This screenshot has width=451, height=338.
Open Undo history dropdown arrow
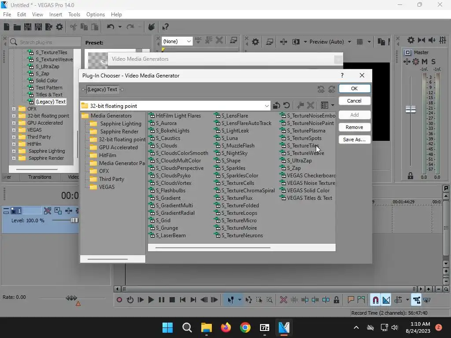(120, 27)
